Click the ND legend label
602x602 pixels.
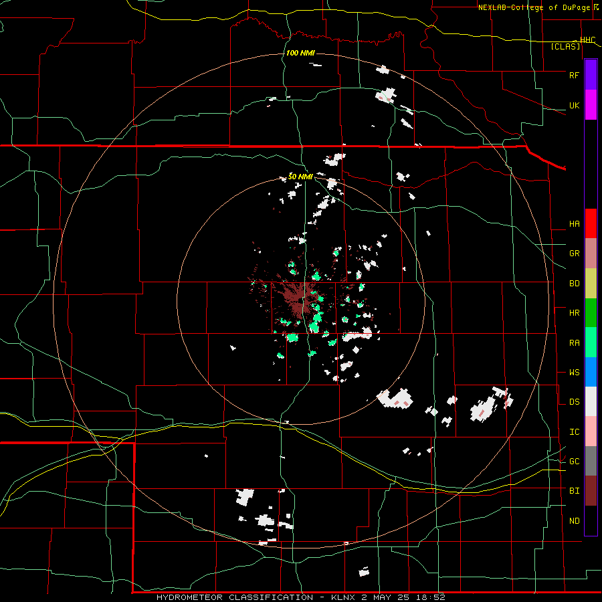pyautogui.click(x=574, y=521)
